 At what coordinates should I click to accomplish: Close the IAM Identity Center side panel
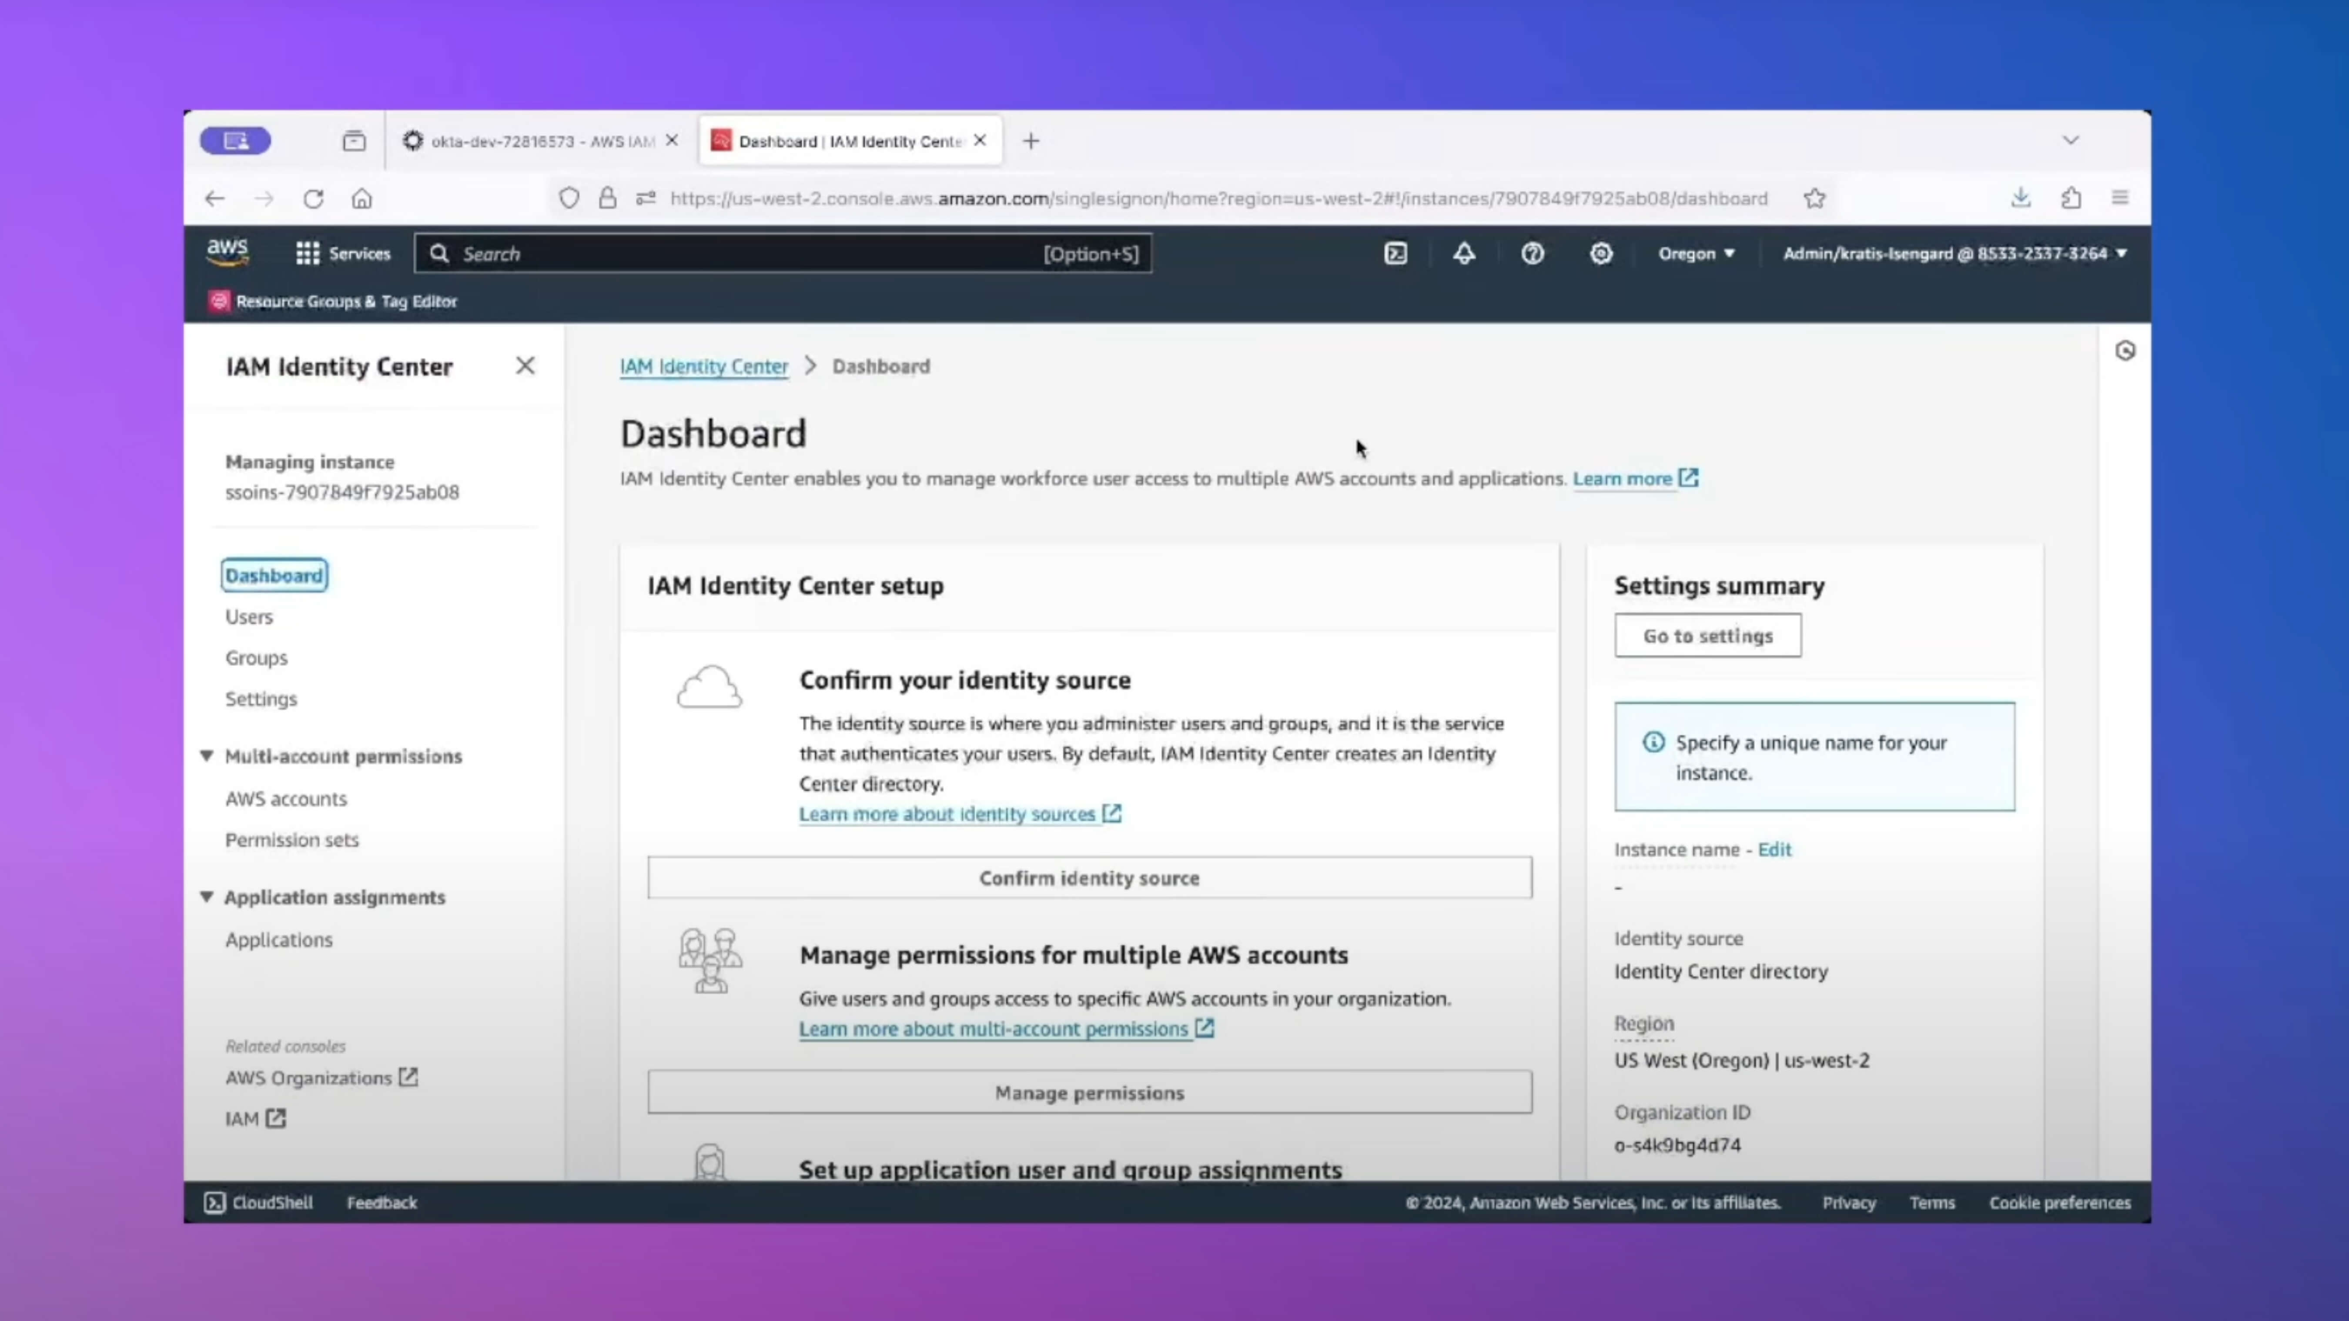[524, 366]
